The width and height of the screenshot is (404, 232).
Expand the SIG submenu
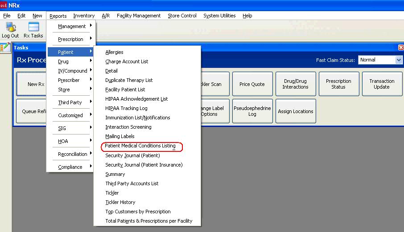click(x=71, y=128)
